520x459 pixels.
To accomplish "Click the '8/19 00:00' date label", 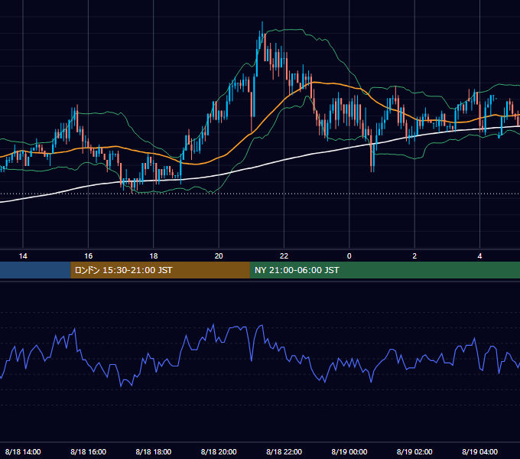I will [349, 451].
